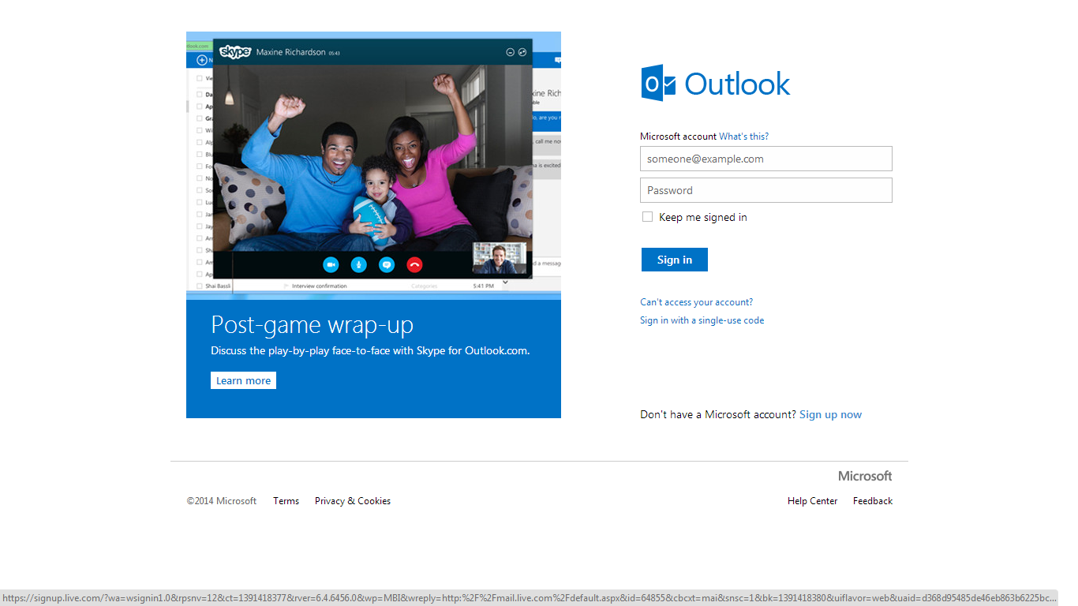Click the Post-game wrap-up heading

313,325
